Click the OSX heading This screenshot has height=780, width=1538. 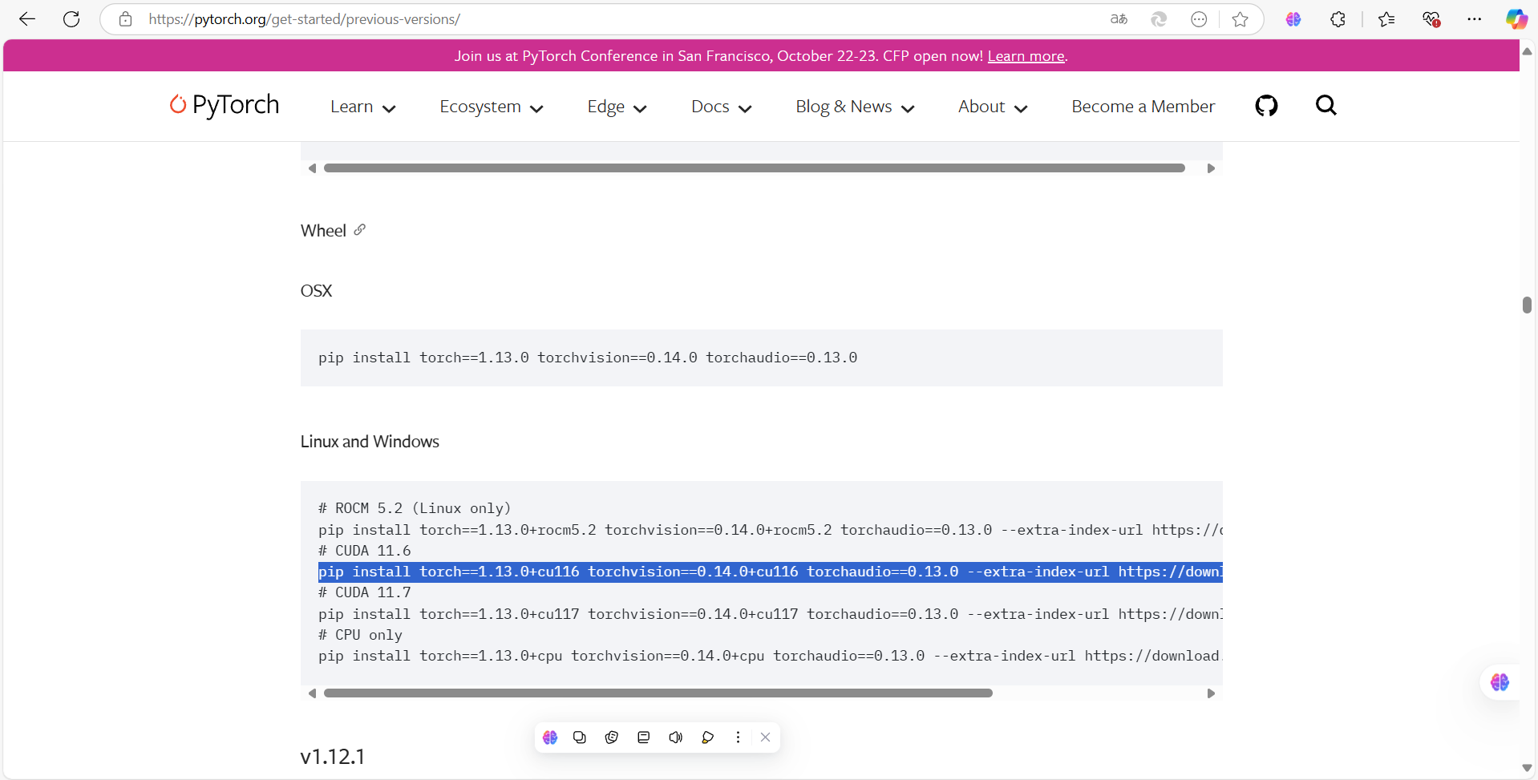pyautogui.click(x=316, y=291)
